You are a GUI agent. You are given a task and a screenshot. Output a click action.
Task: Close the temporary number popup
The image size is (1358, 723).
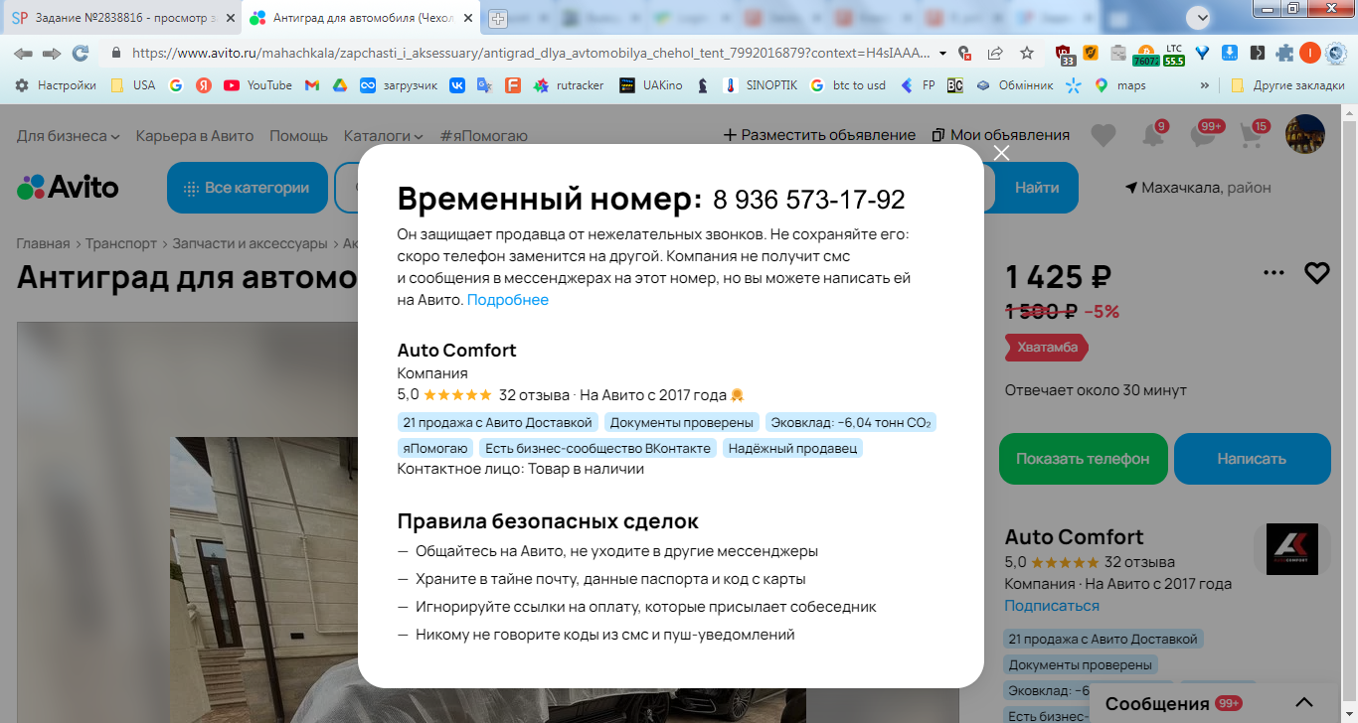tap(1001, 153)
